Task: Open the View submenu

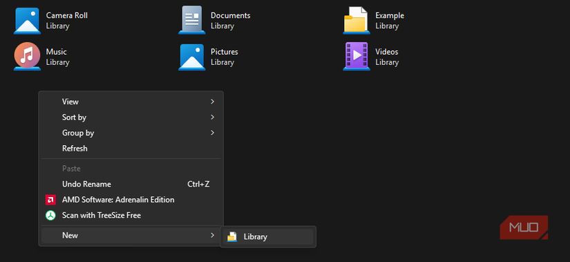Action: (131, 102)
